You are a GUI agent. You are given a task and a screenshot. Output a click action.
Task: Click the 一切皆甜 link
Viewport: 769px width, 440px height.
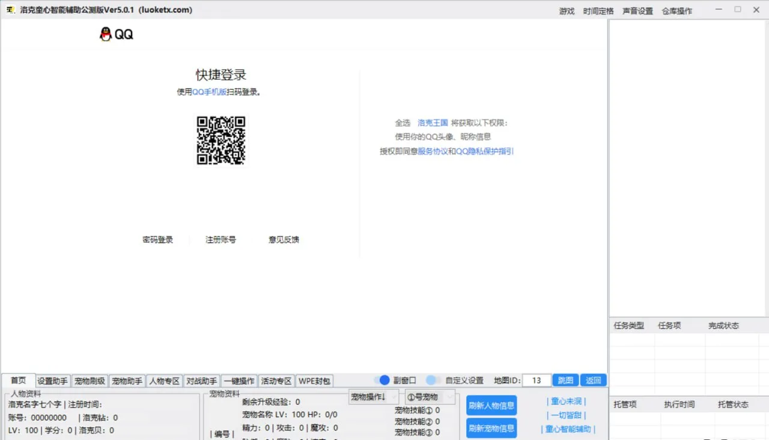pyautogui.click(x=567, y=415)
